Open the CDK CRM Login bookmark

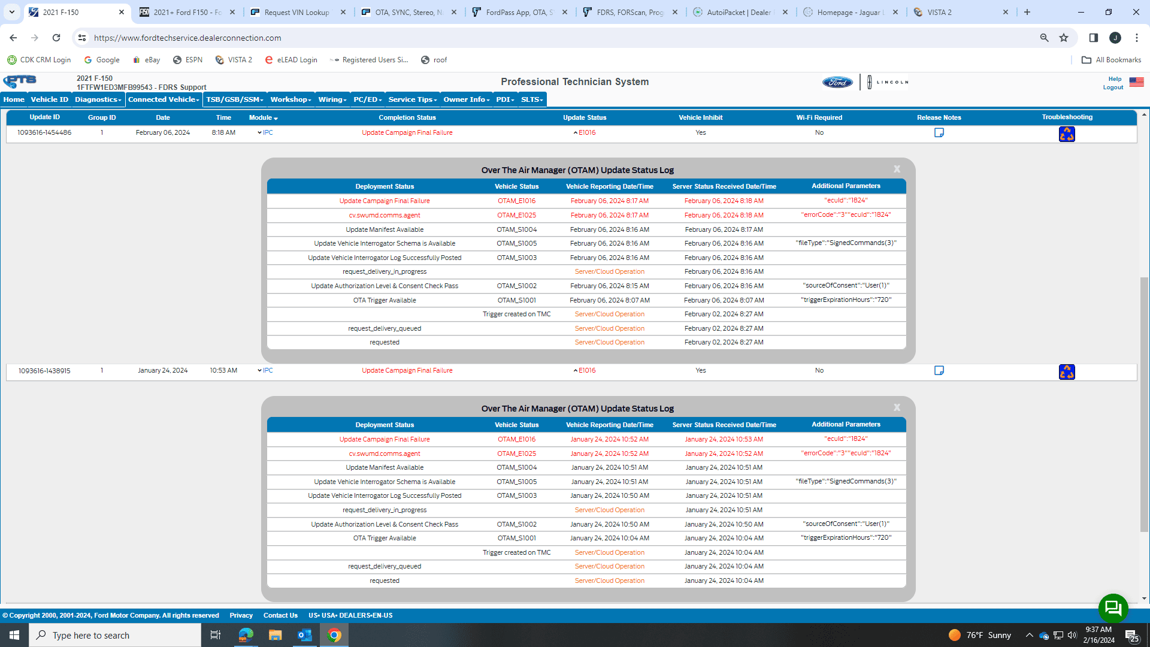pos(39,60)
